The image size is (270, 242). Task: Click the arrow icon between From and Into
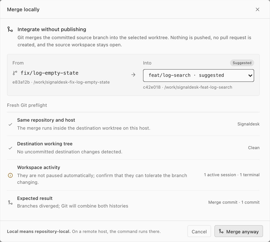(133, 75)
